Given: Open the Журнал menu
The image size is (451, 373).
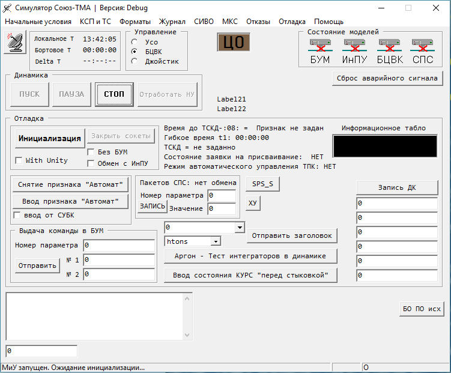Looking at the screenshot, I should pos(172,22).
